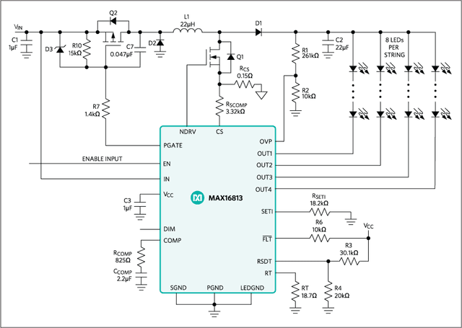Click the R10 15kΩ label
Screen dimensions: 462x328
point(75,50)
